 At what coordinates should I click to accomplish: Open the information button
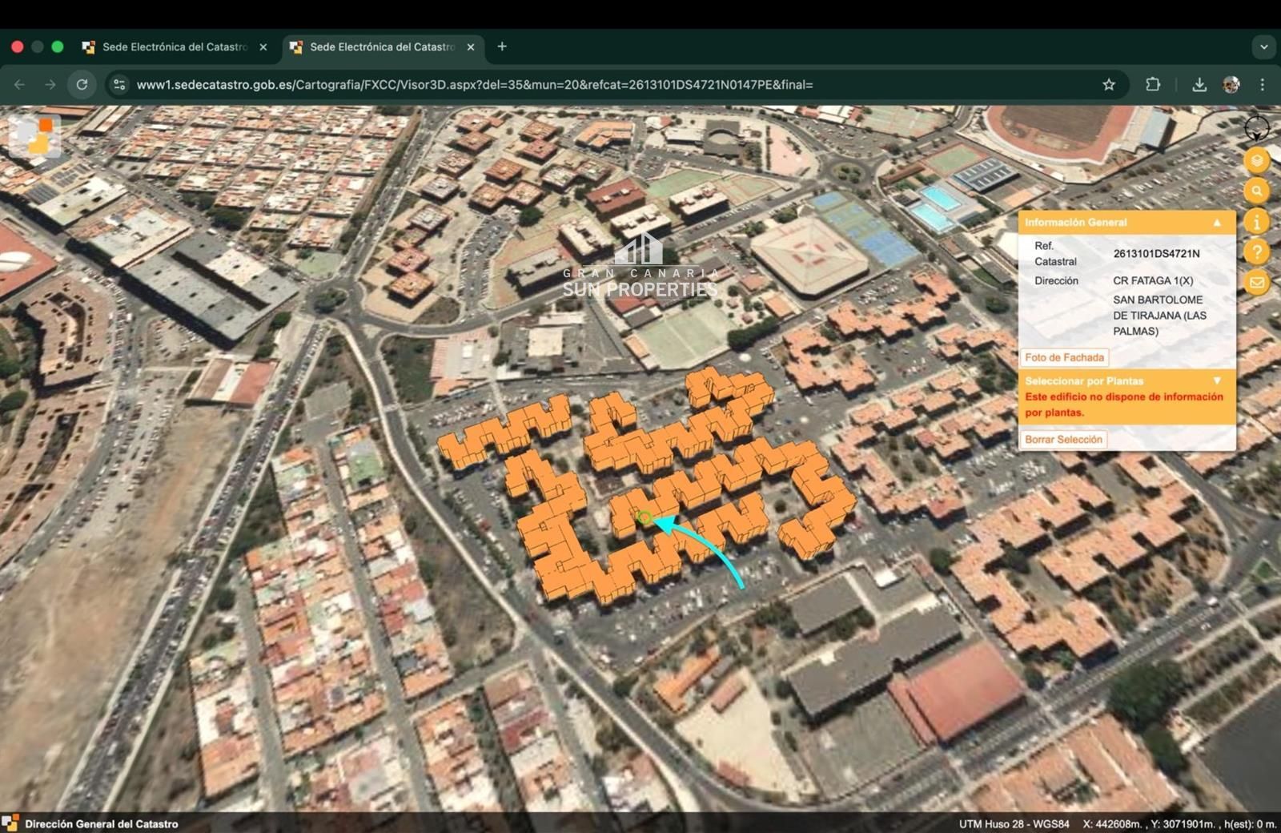click(1257, 222)
